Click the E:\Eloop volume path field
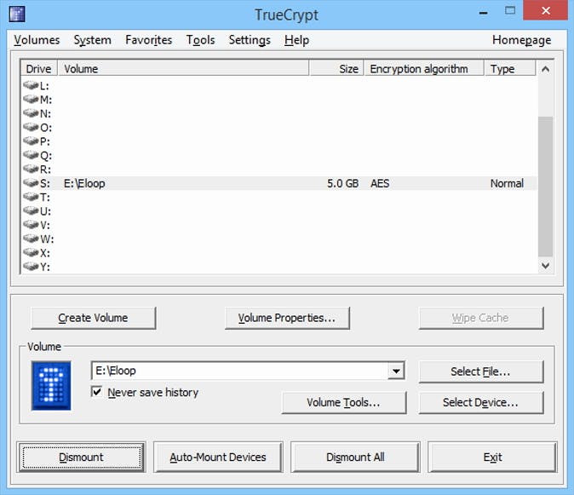This screenshot has width=574, height=495. coord(239,371)
